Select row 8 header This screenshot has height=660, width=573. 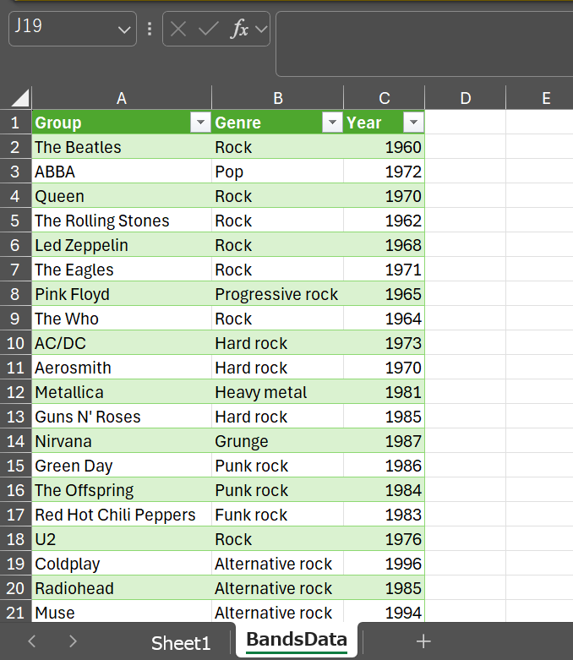click(15, 294)
